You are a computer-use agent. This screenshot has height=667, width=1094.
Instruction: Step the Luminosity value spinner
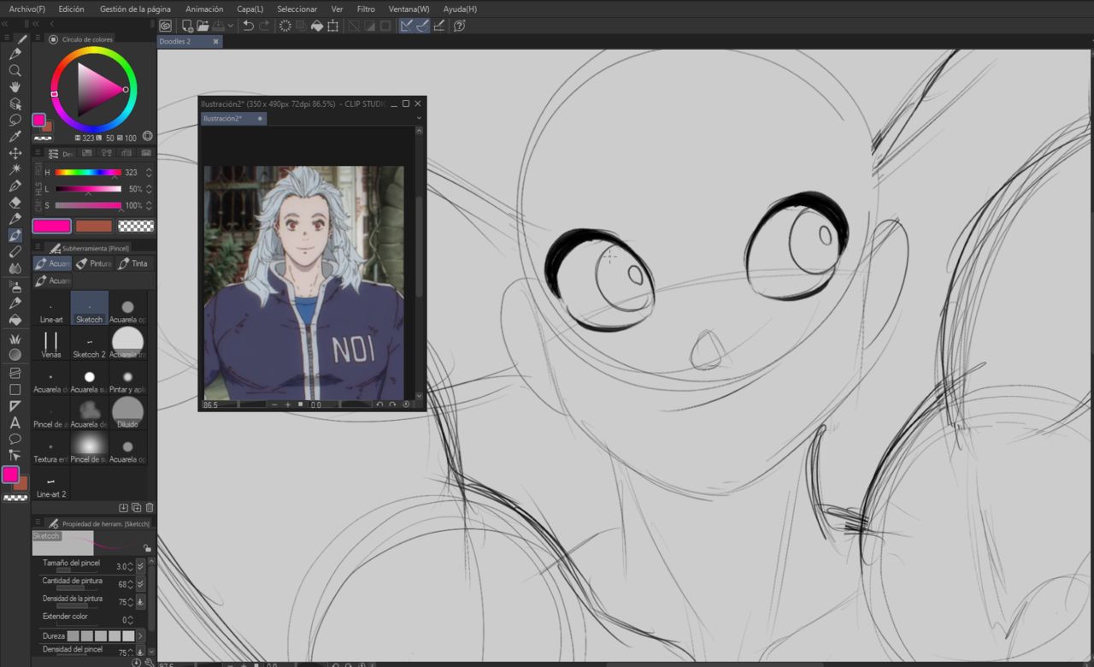[x=149, y=189]
